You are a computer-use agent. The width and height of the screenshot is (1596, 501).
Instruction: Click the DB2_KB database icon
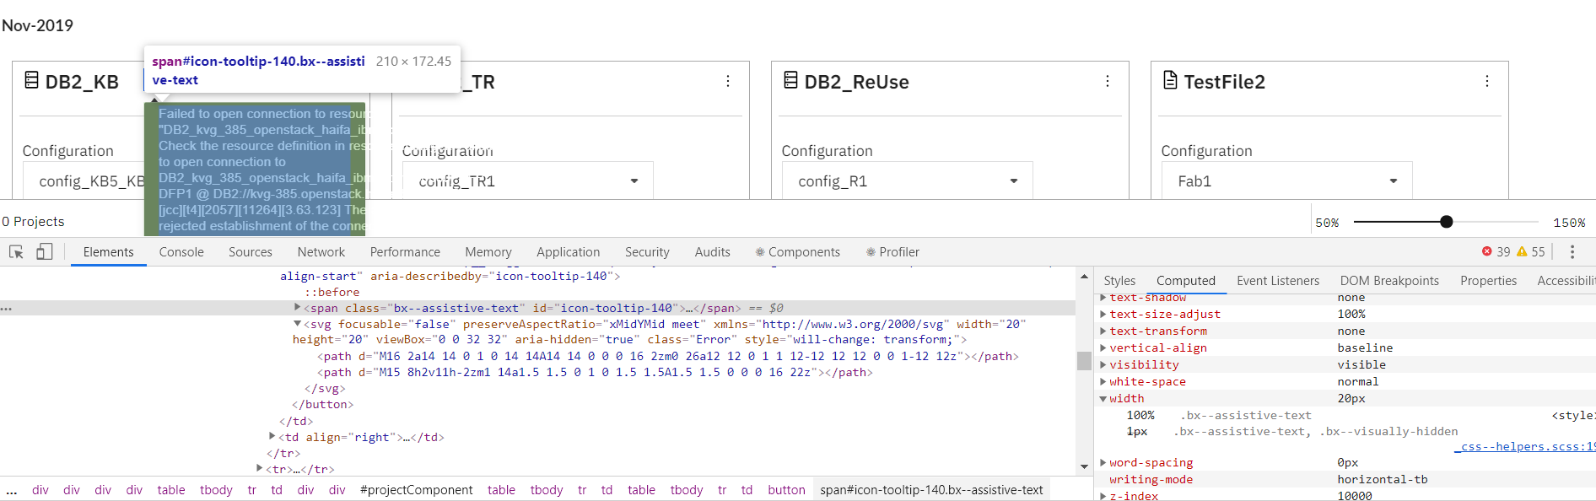[x=32, y=80]
